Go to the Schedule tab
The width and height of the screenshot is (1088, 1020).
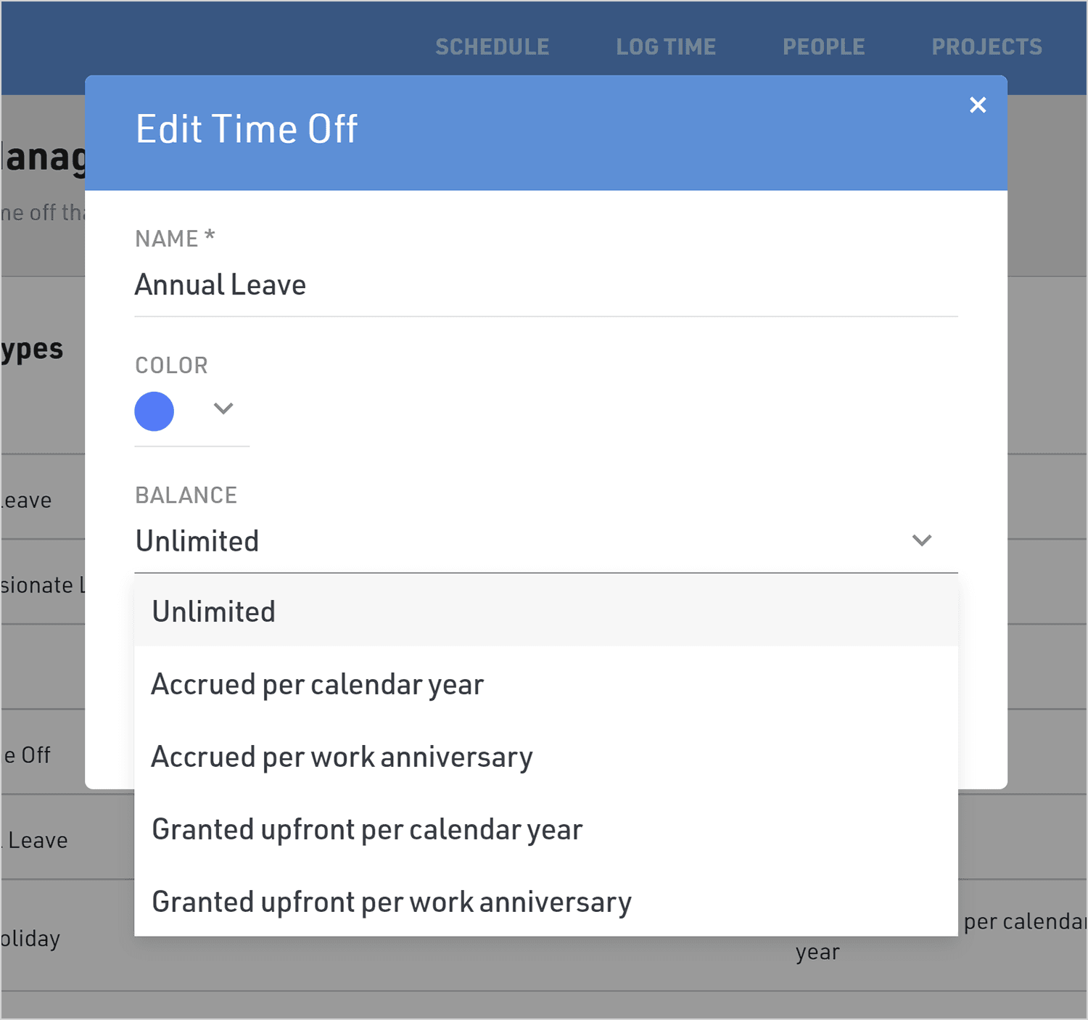(492, 47)
